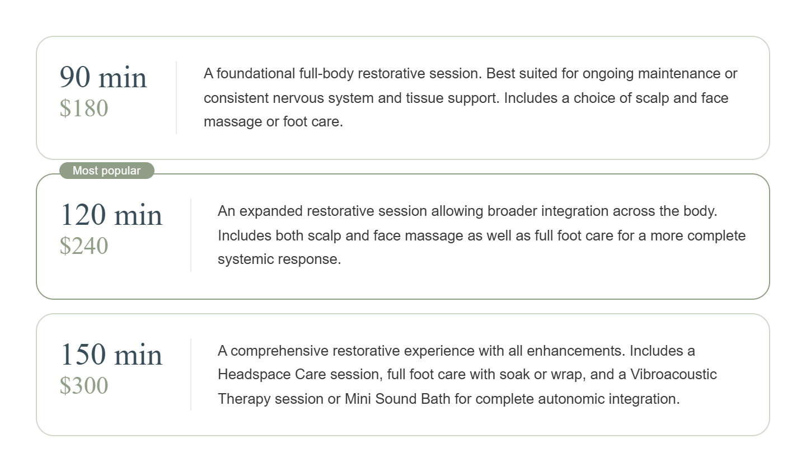The width and height of the screenshot is (806, 472).
Task: Click the divider line in 150 min card
Action: [191, 375]
